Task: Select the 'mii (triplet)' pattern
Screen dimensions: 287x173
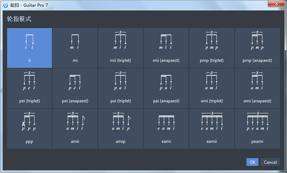Action: click(121, 47)
